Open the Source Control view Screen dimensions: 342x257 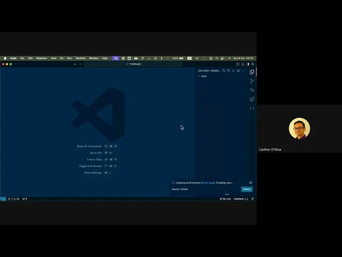pos(252,81)
